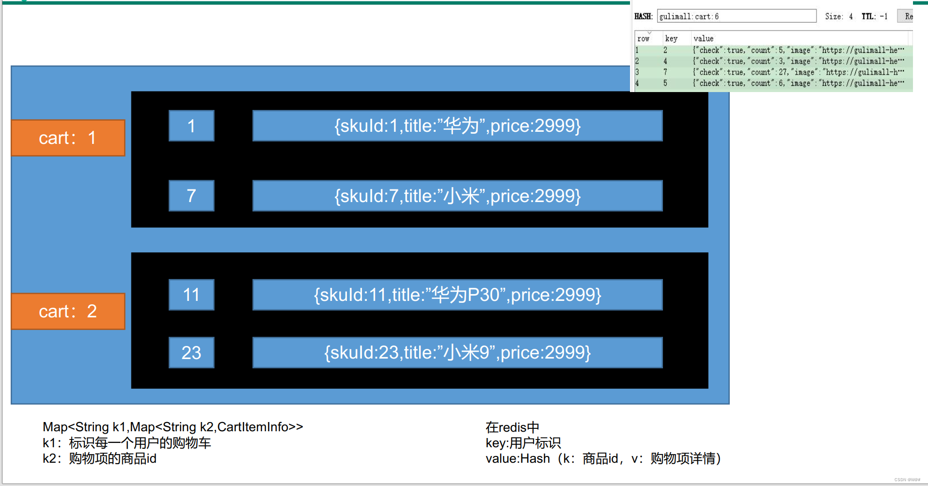Click the orange cart: 2 box
Screen dimensions: 928x486
point(68,311)
